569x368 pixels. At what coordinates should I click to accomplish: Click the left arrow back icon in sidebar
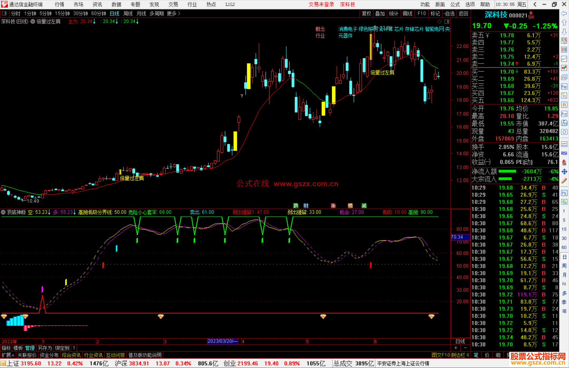[564, 13]
